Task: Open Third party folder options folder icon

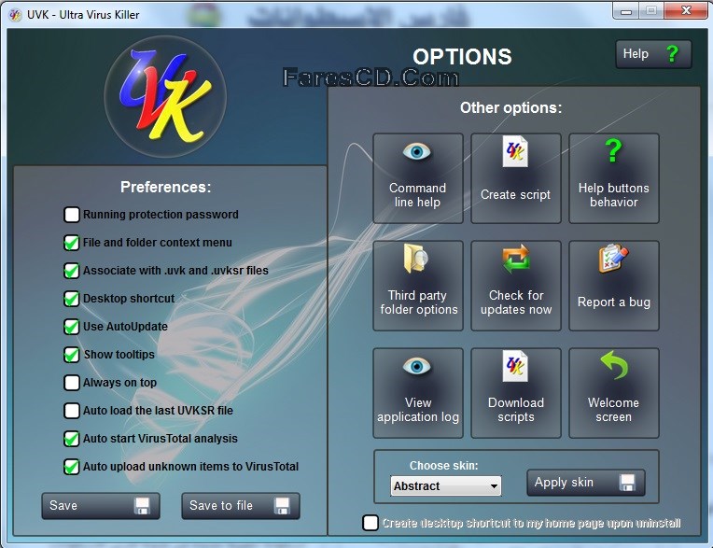Action: [416, 259]
